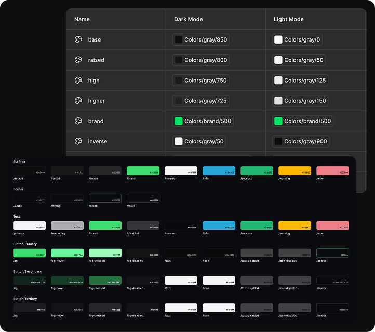Pick the Text /info blue swatch

tap(219, 226)
